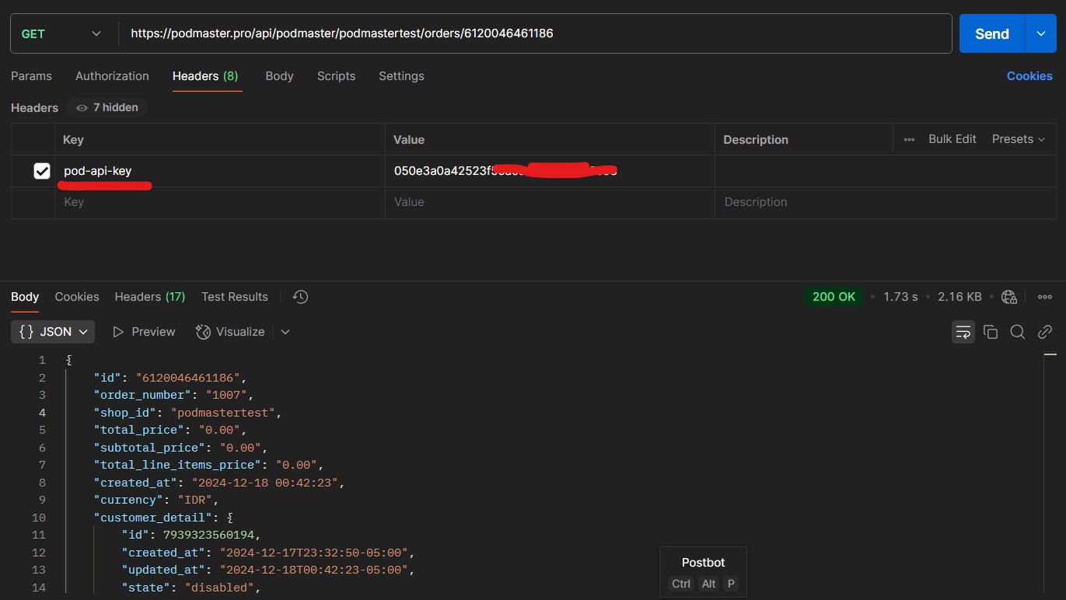Image resolution: width=1066 pixels, height=600 pixels.
Task: Click the "order_number" JSON line
Action: point(175,395)
